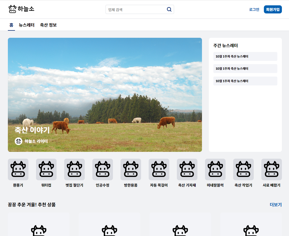Click the 로그인 link
The width and height of the screenshot is (289, 236).
[x=254, y=9]
